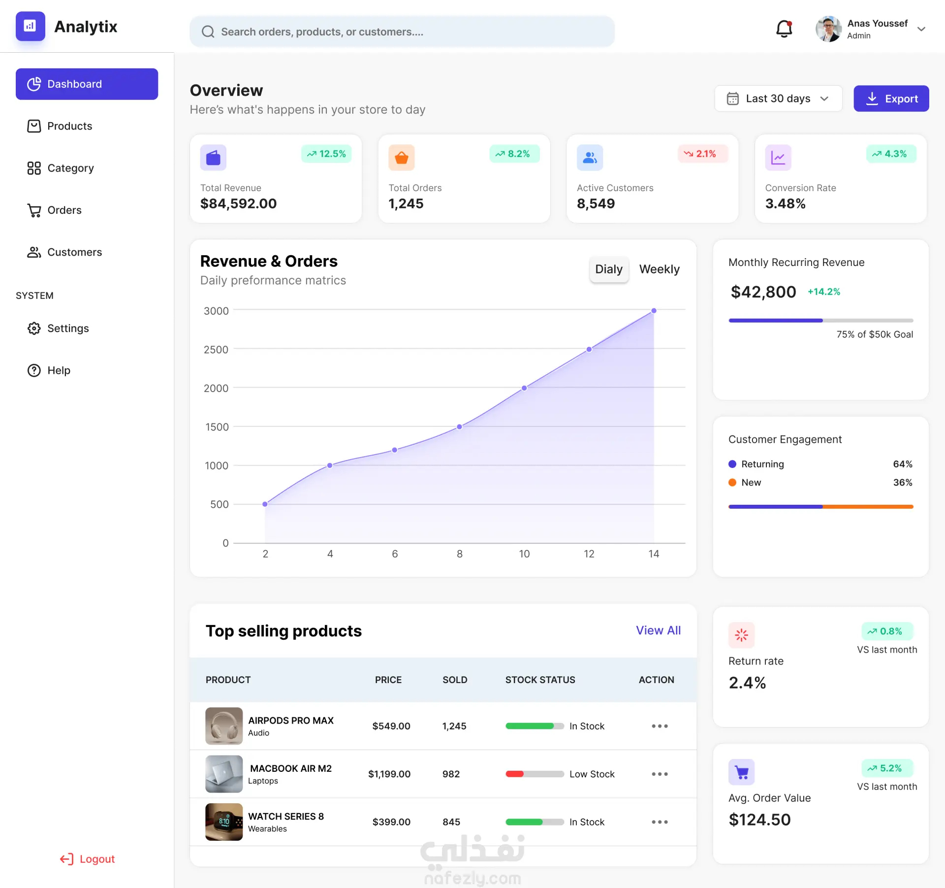Image resolution: width=945 pixels, height=888 pixels.
Task: Switch chart to Weekly view
Action: [659, 269]
